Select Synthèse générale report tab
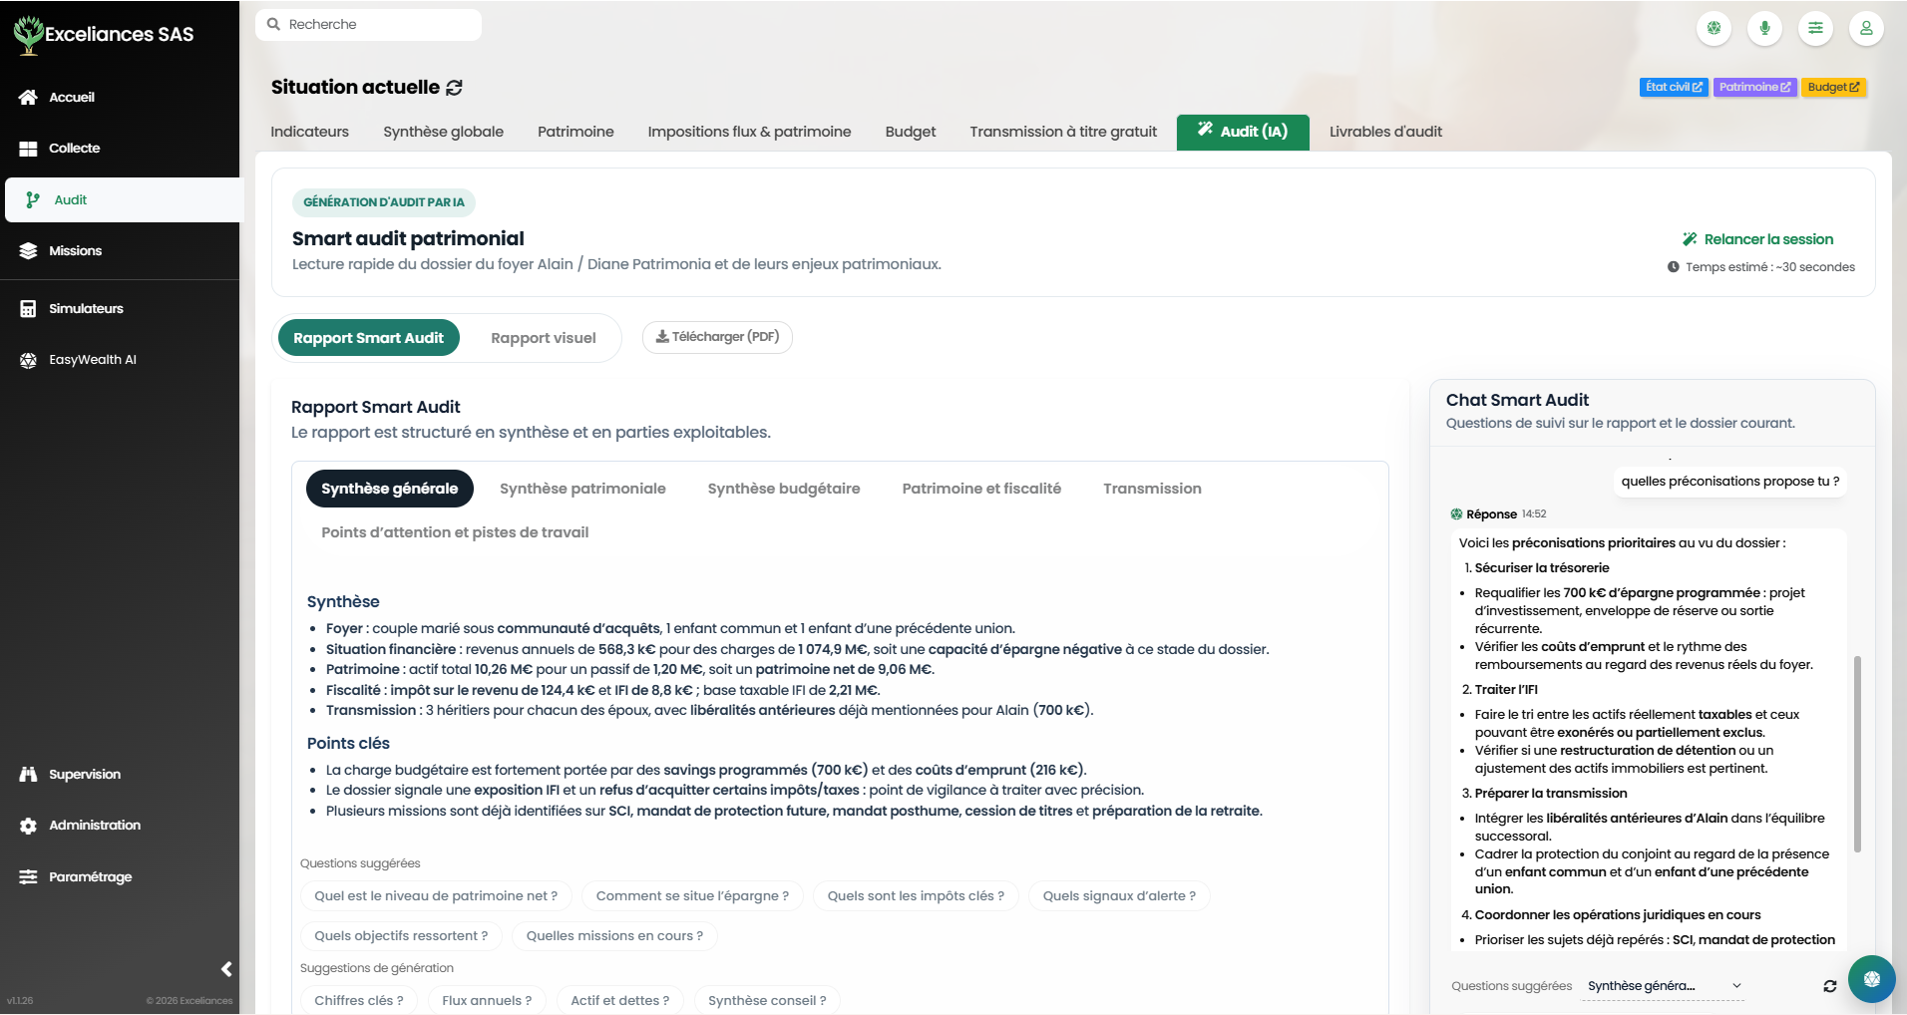 (x=389, y=489)
